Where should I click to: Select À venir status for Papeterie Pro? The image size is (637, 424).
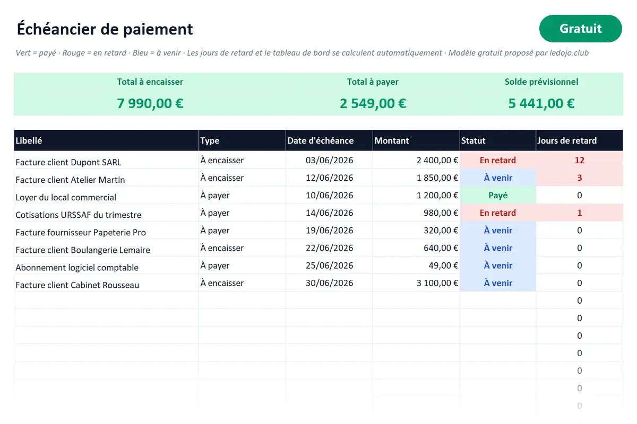click(x=498, y=230)
